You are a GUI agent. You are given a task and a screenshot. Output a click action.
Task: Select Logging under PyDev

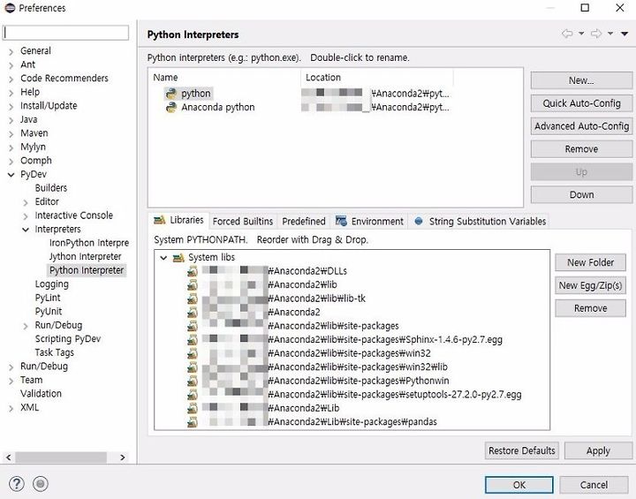tap(51, 284)
